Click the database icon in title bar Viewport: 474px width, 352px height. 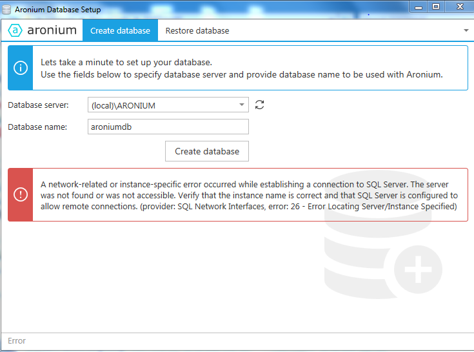tap(6, 10)
